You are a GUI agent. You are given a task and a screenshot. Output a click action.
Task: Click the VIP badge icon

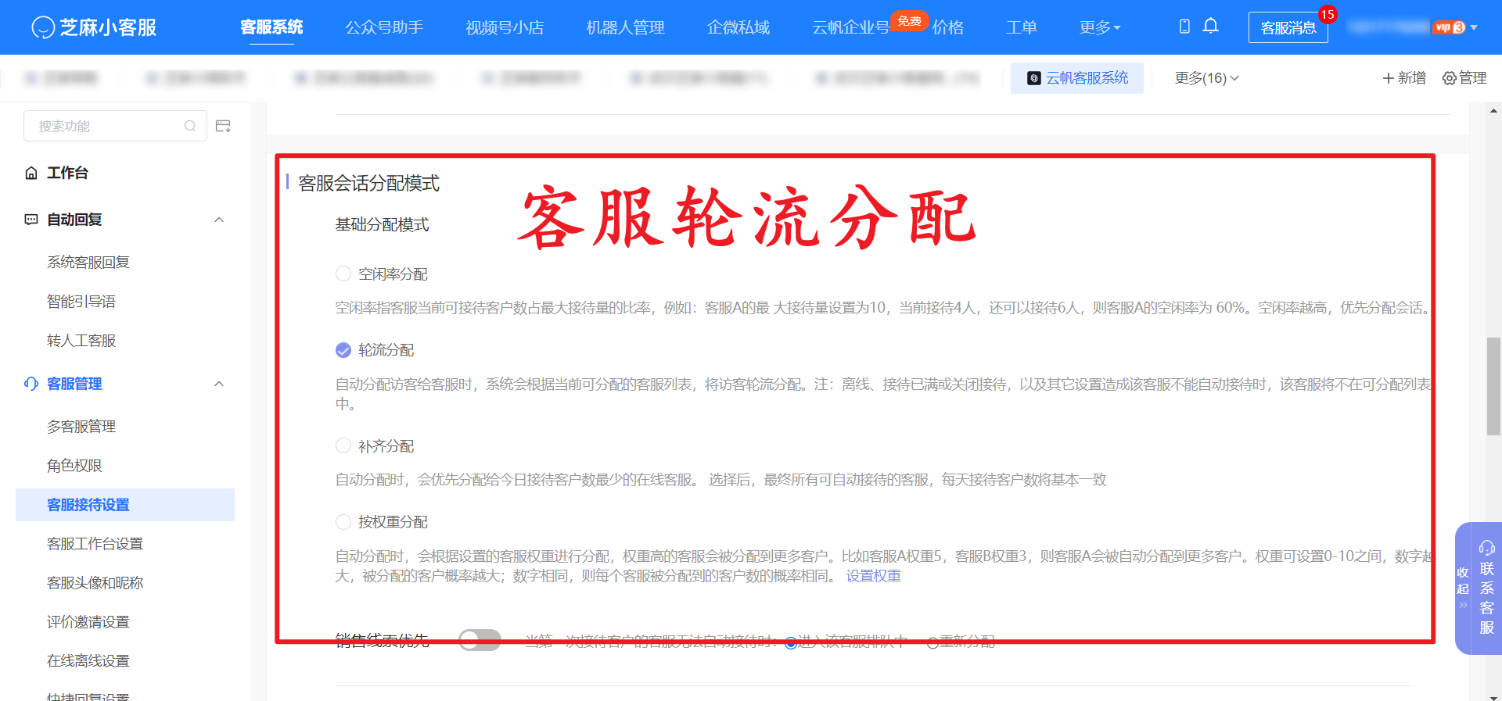click(x=1450, y=27)
